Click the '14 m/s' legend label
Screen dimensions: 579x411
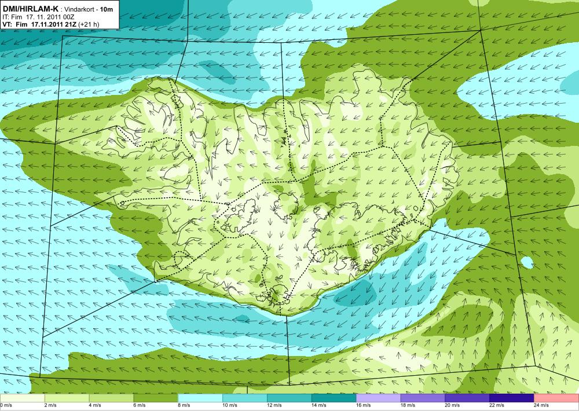[319, 405]
